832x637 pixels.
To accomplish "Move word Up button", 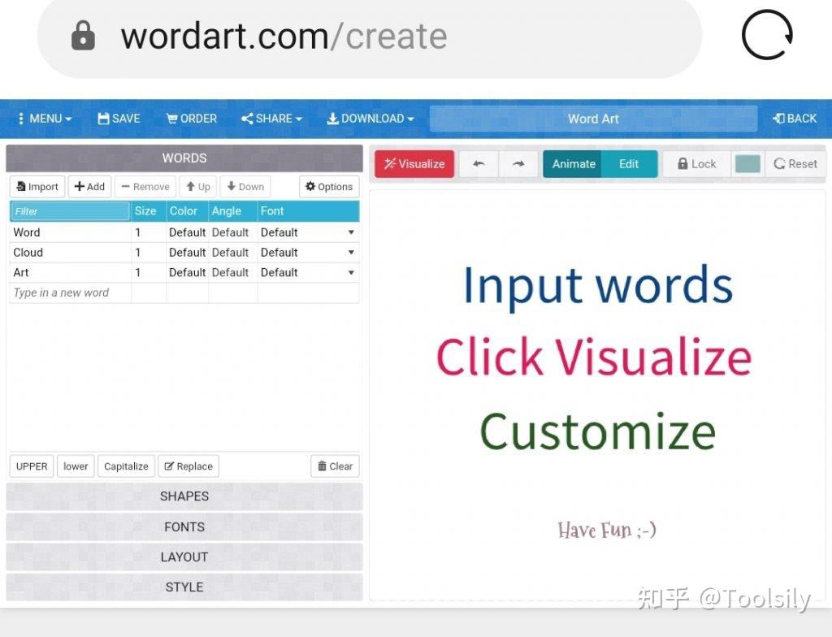I will tap(198, 186).
